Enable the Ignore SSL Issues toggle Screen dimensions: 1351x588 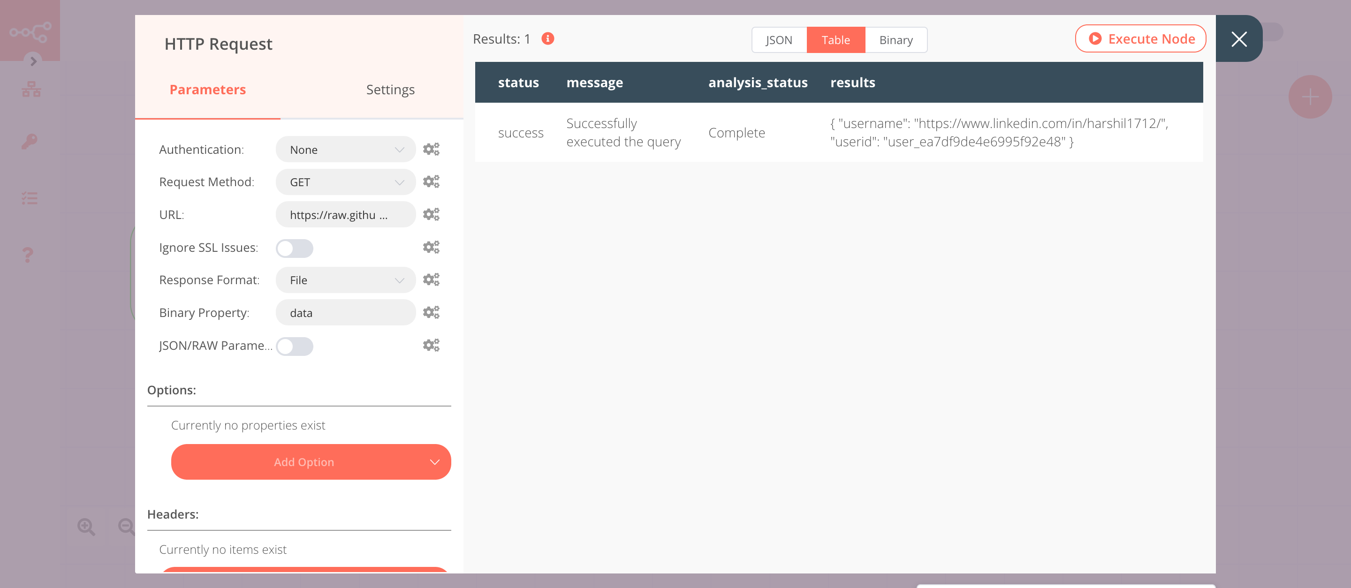pyautogui.click(x=294, y=248)
